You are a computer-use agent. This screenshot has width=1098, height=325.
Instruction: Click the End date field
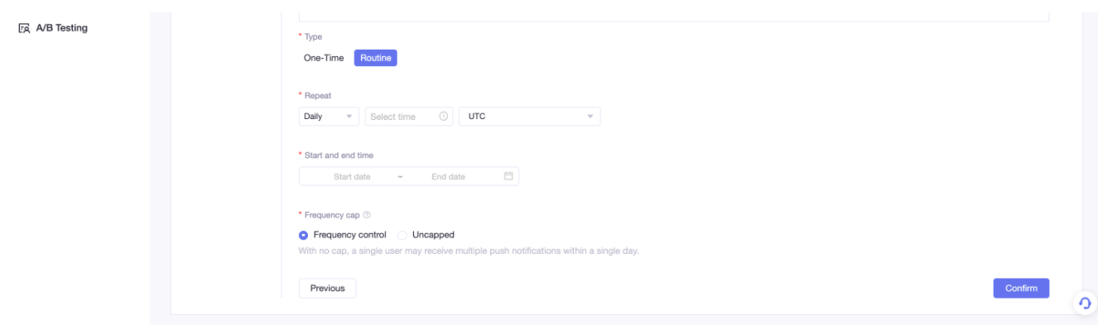pos(448,177)
